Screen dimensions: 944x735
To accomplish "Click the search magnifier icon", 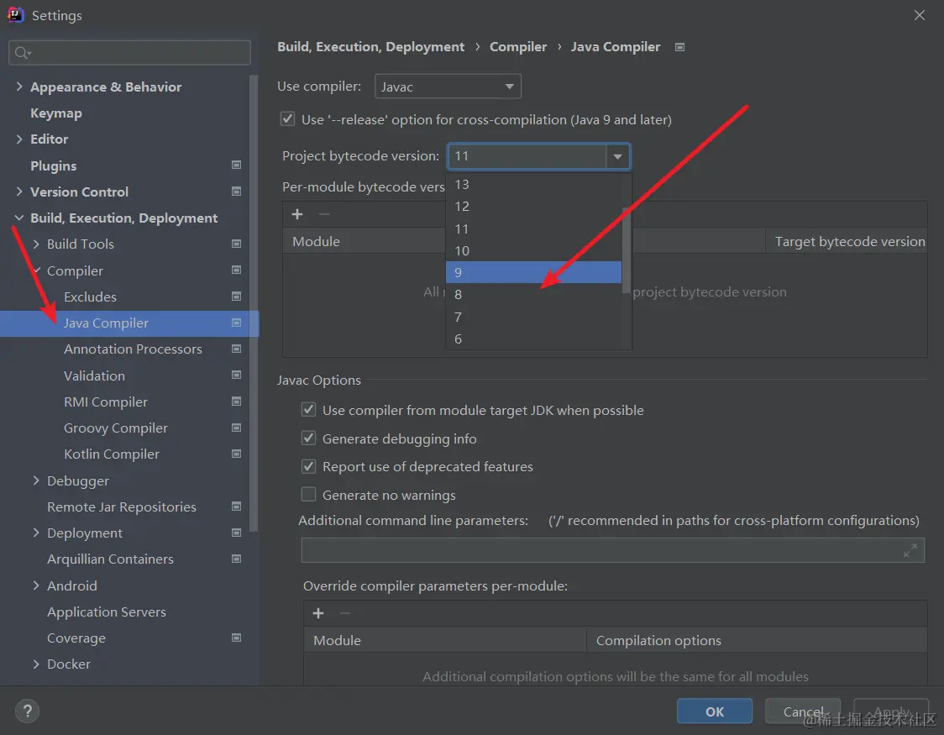I will click(23, 53).
